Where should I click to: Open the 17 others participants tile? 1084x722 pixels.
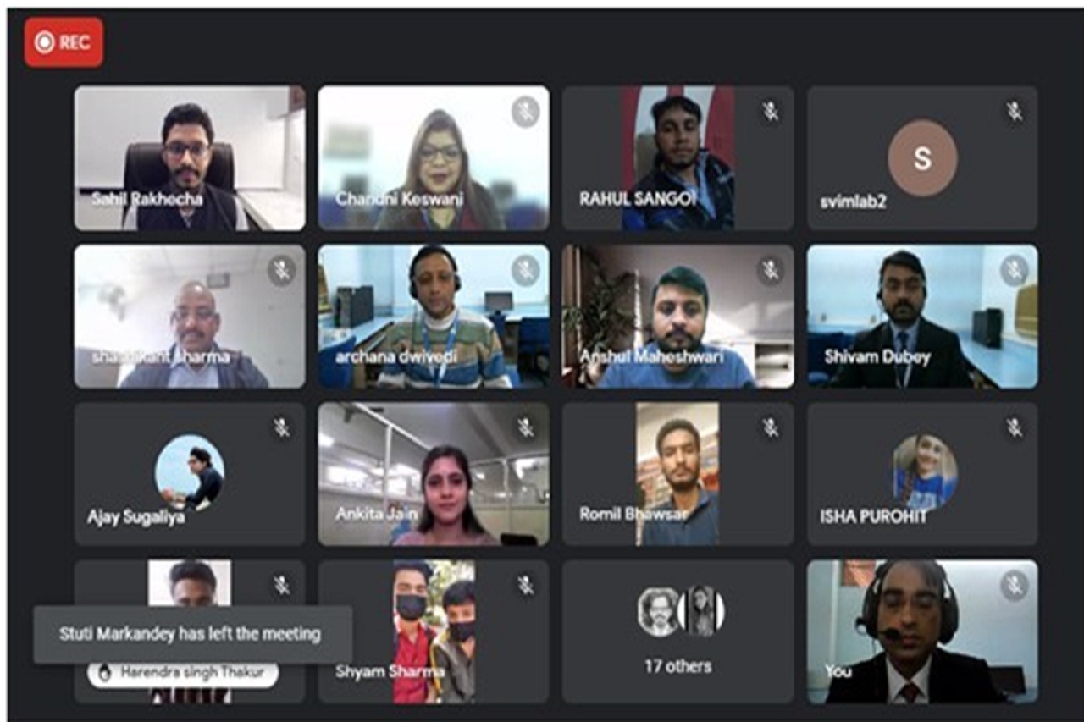[x=678, y=631]
